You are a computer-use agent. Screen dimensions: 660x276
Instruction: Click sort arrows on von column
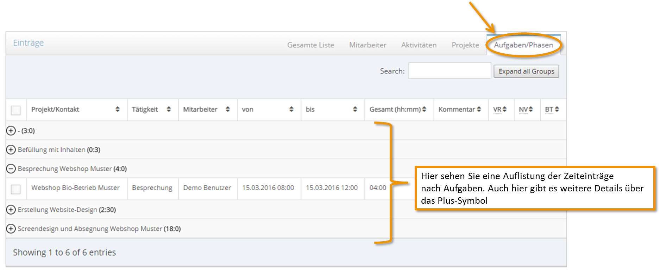click(291, 110)
